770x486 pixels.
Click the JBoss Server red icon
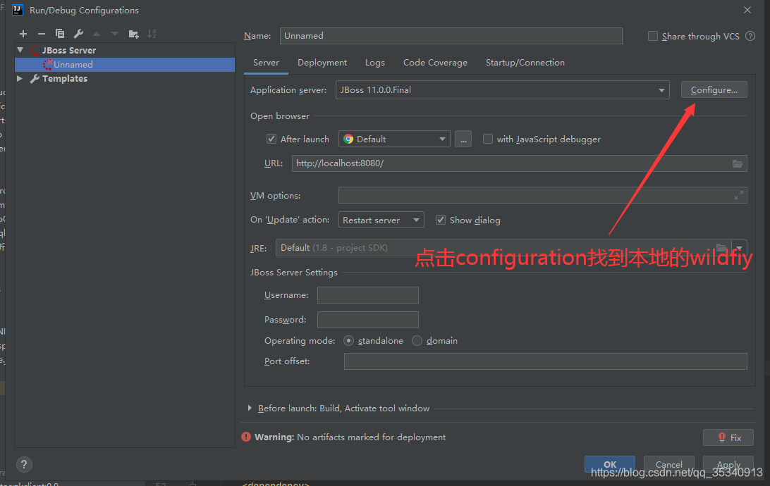point(35,50)
